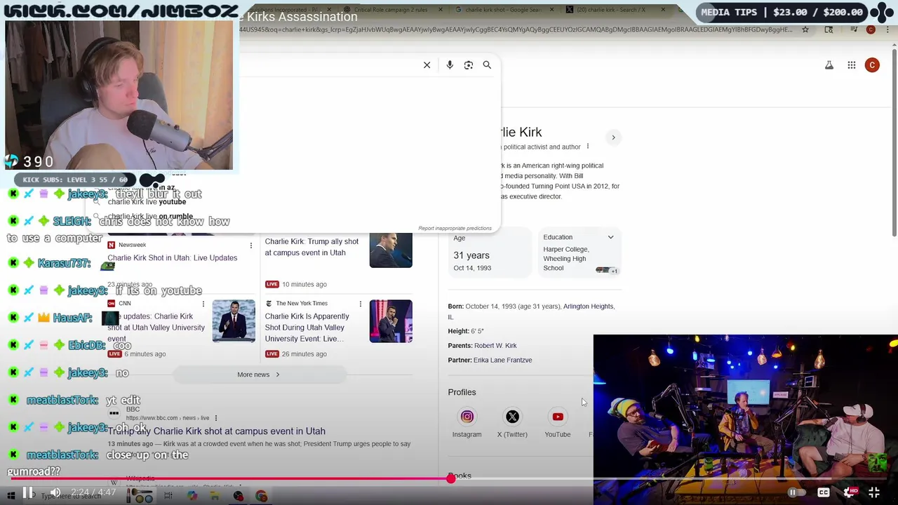
Task: Open Newsweek Charlie Kirk Shot in Utah article
Action: tap(173, 258)
